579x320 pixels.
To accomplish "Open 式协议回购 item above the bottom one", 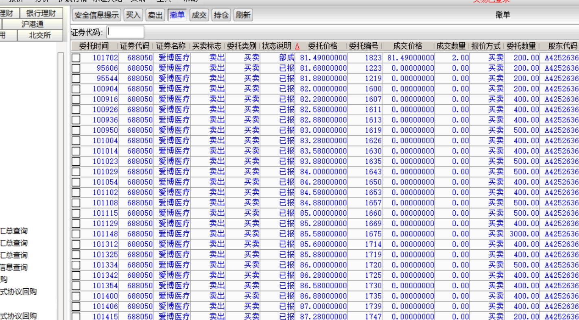I will point(18,292).
